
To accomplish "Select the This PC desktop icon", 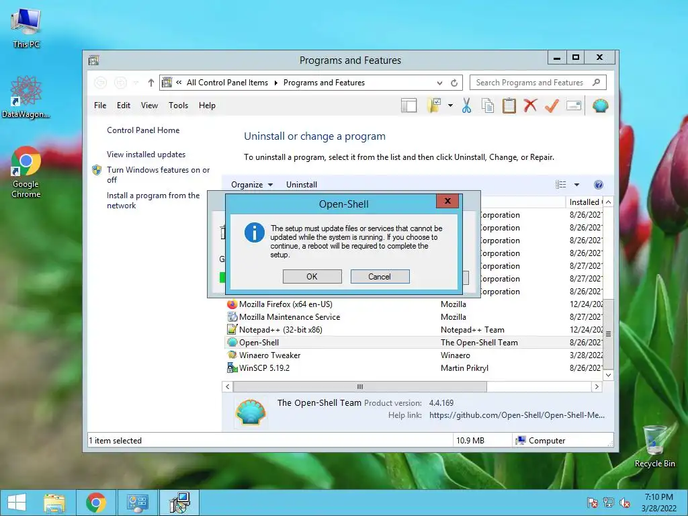I will click(x=26, y=27).
